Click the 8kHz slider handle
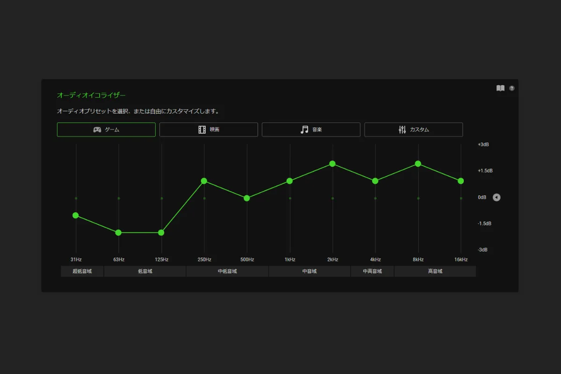 [418, 164]
